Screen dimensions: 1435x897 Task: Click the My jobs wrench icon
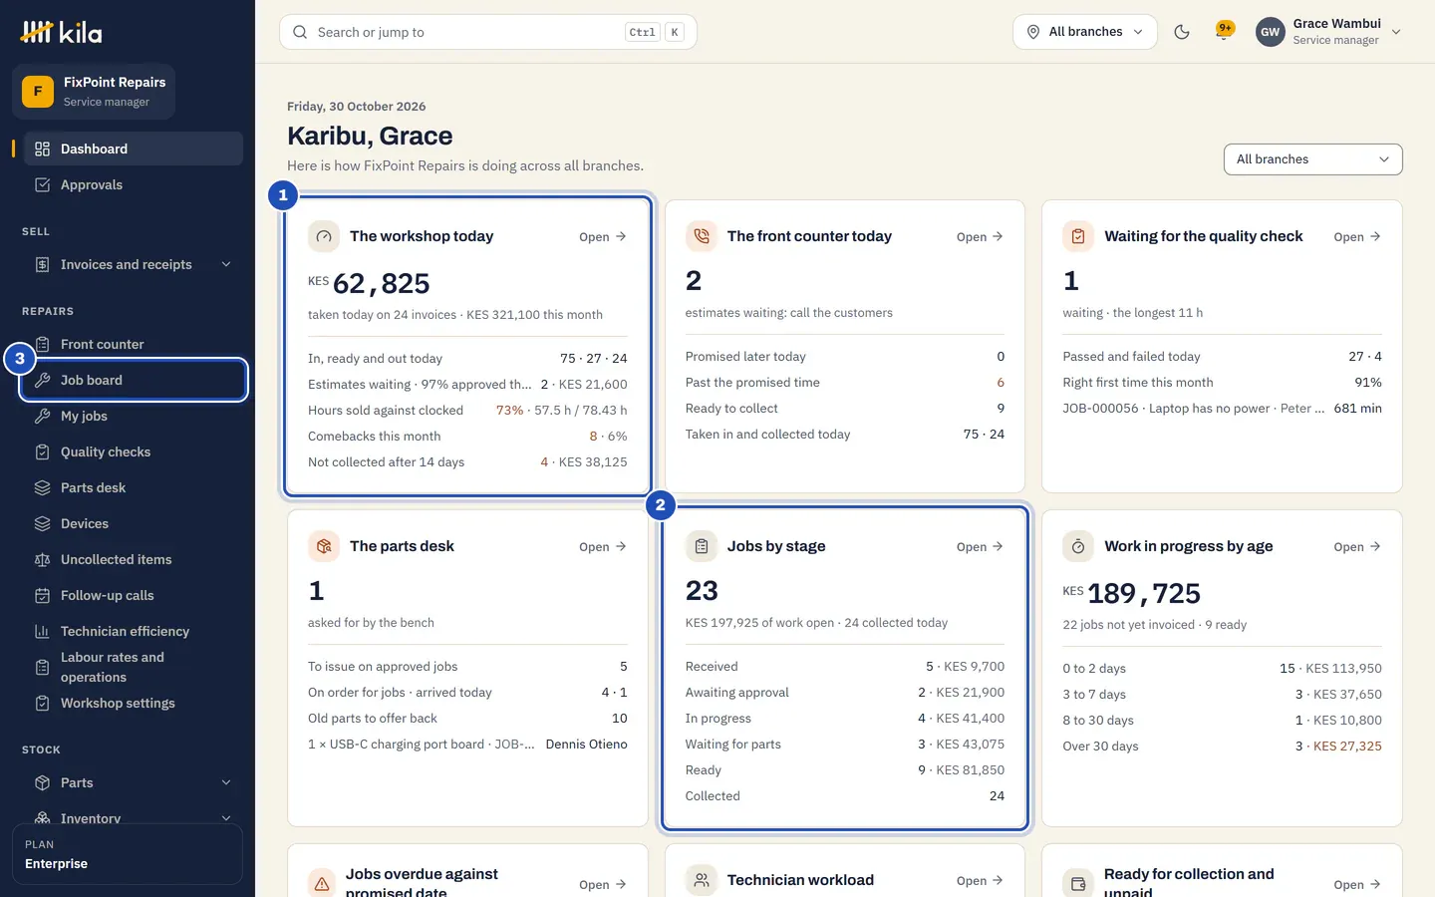pos(42,416)
